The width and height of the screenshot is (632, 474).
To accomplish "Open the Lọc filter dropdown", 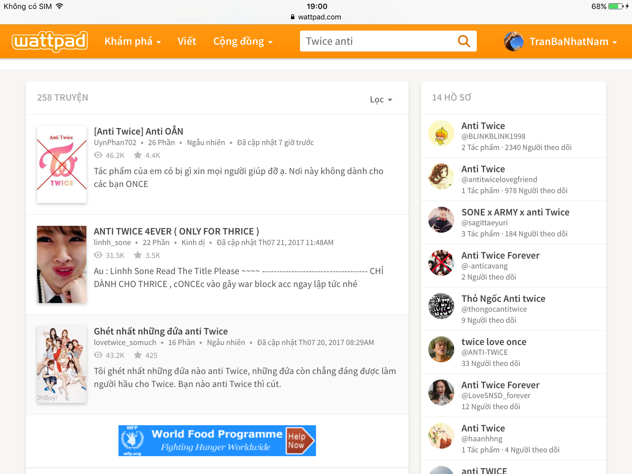I will pyautogui.click(x=381, y=99).
